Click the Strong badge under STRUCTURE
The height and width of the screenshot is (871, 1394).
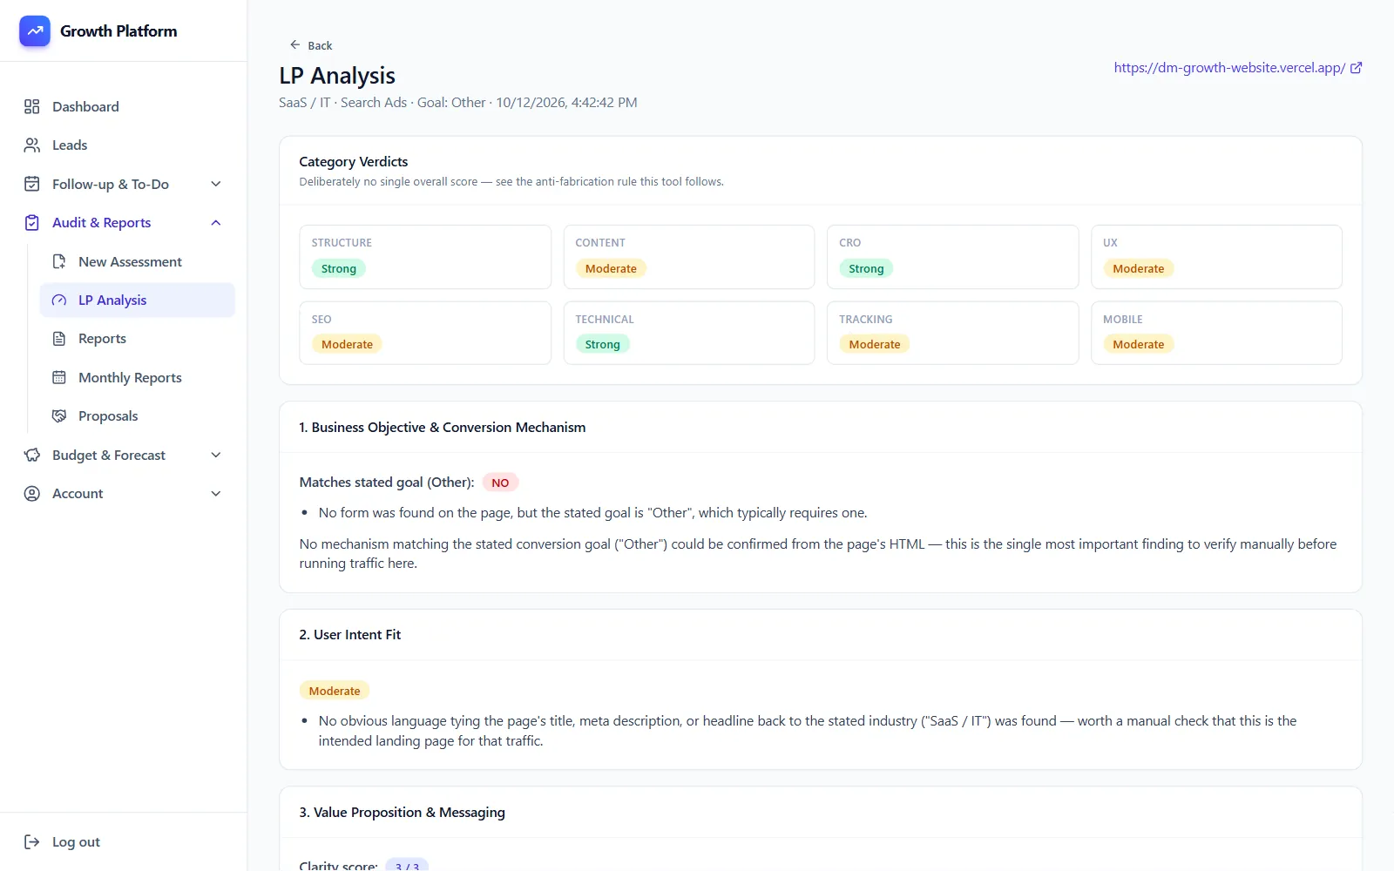click(x=338, y=268)
